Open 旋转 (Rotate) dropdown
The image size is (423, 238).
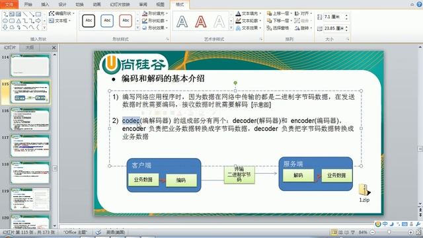[303, 28]
